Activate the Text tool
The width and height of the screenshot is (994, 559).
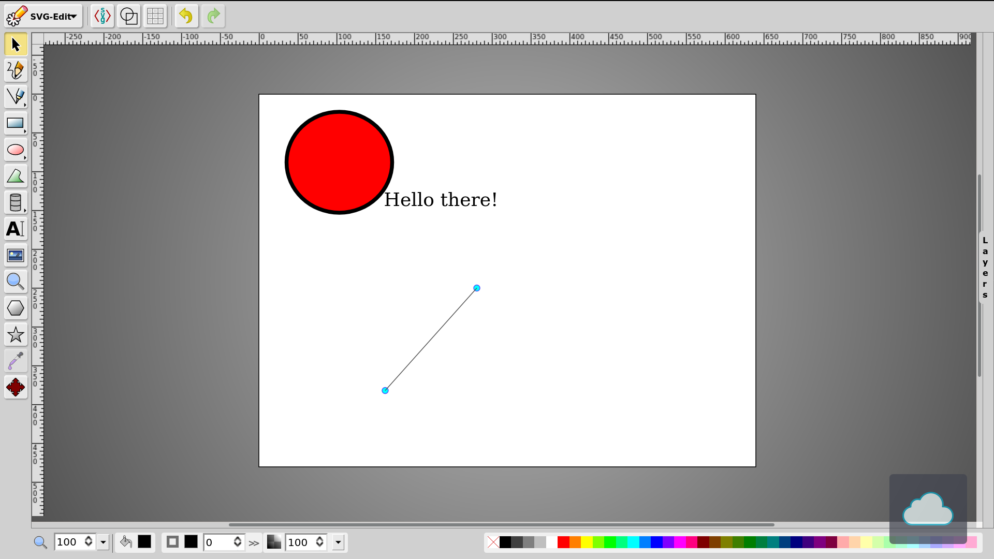pyautogui.click(x=16, y=229)
